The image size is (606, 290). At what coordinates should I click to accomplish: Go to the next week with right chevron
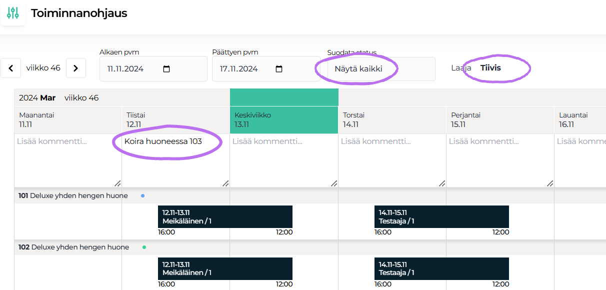click(75, 68)
